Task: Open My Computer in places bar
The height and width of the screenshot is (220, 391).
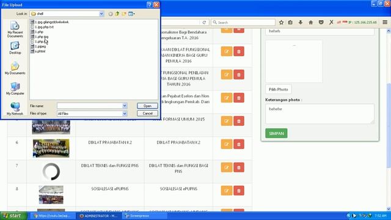Action: (15, 89)
